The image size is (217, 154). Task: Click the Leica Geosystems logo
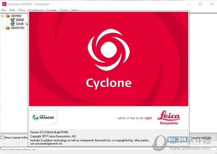point(169,118)
